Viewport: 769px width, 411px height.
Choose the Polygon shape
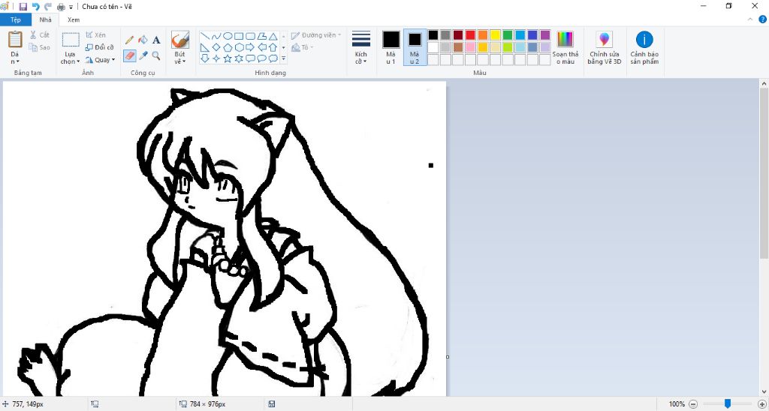(262, 36)
